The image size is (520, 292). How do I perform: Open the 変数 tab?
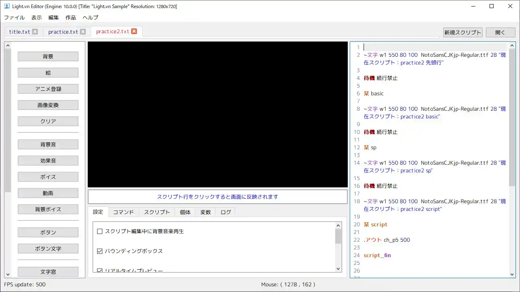tap(206, 212)
